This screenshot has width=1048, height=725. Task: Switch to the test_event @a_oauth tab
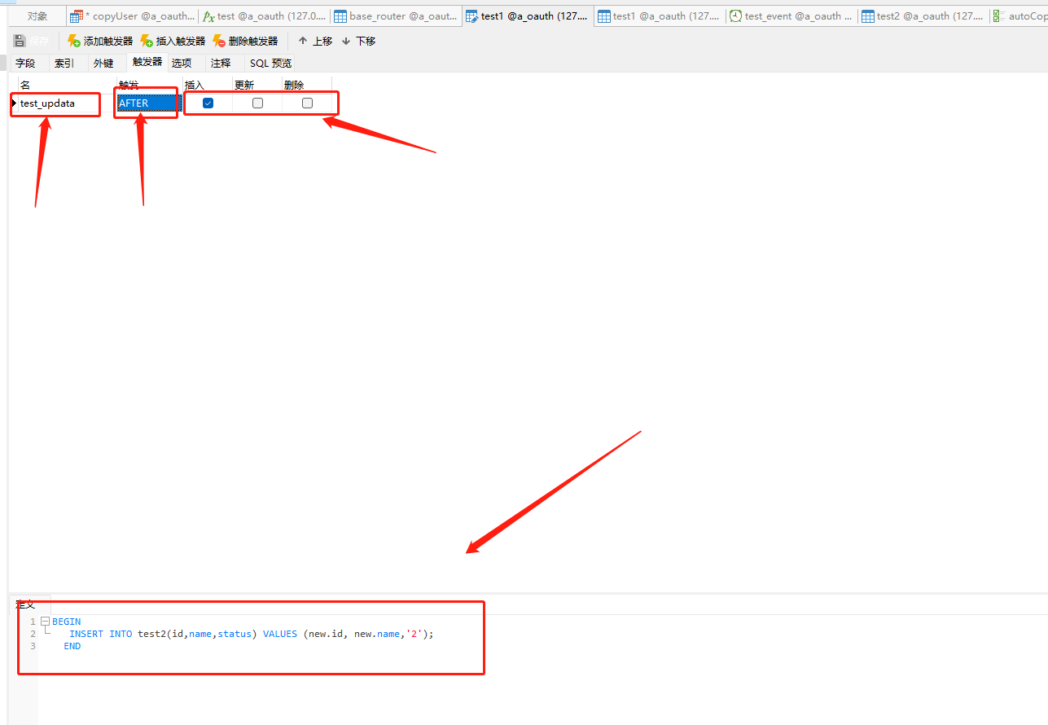(x=791, y=16)
